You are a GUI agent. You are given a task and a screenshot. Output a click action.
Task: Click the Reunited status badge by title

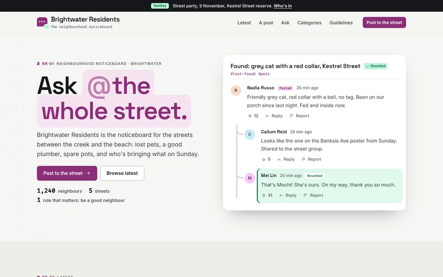point(376,66)
